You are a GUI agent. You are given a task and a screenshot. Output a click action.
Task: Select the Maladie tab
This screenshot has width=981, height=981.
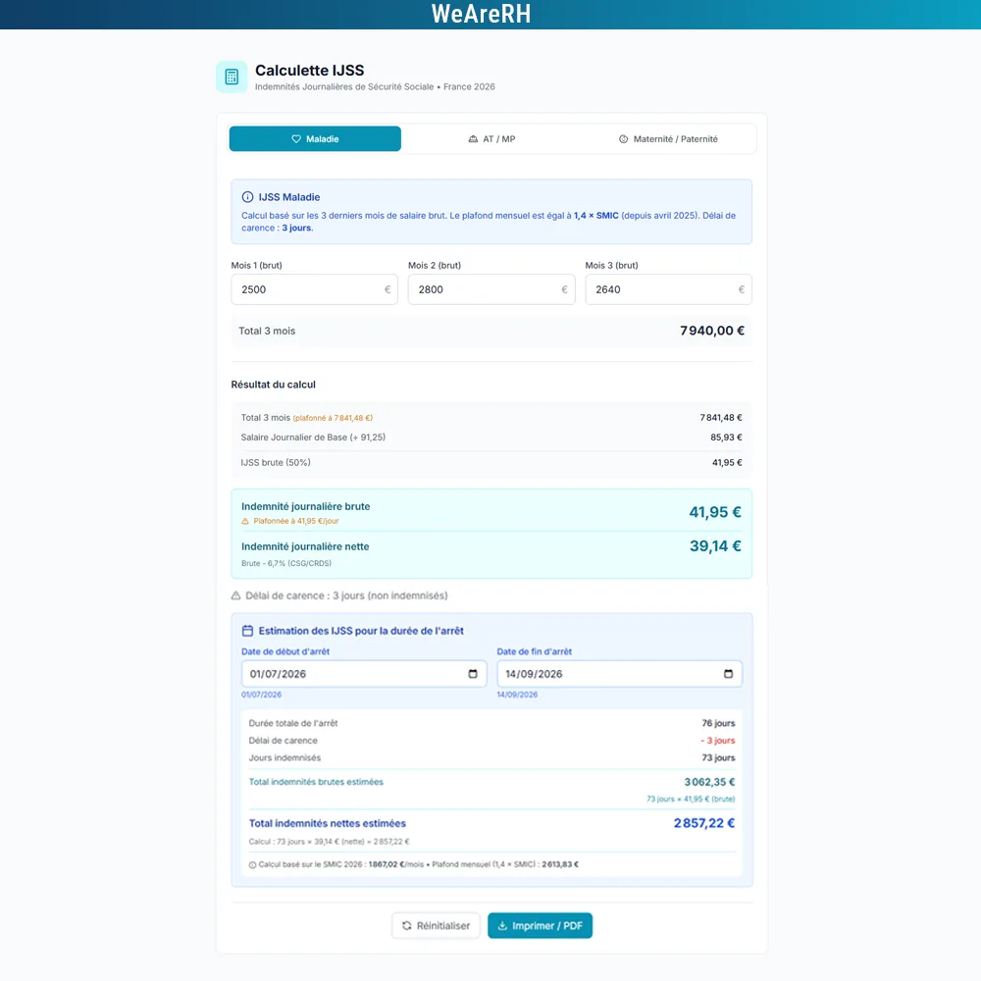point(315,139)
